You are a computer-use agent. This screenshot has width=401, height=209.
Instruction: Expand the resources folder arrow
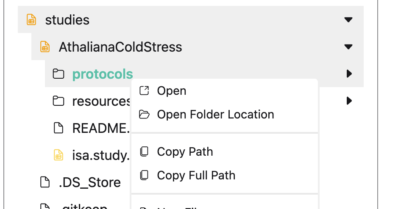349,101
